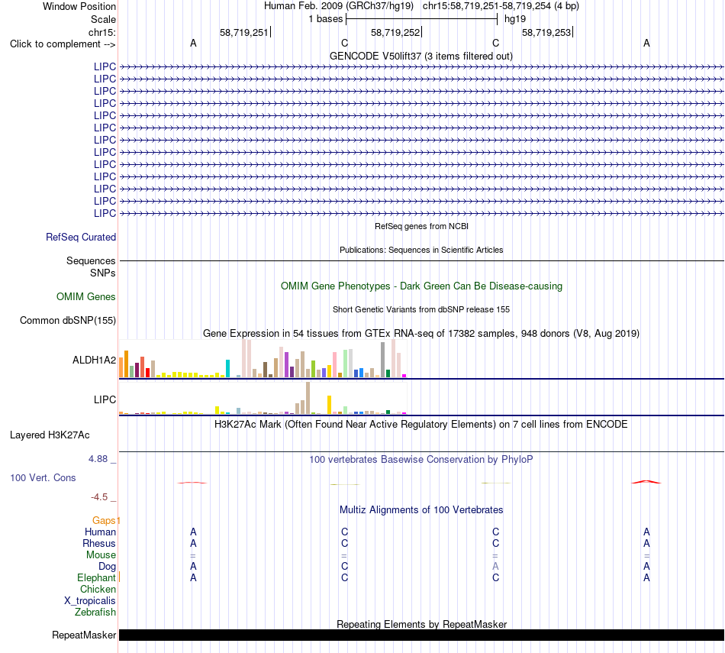This screenshot has width=725, height=653.
Task: Select the Zebrafish alignment row label
Action: click(x=95, y=613)
